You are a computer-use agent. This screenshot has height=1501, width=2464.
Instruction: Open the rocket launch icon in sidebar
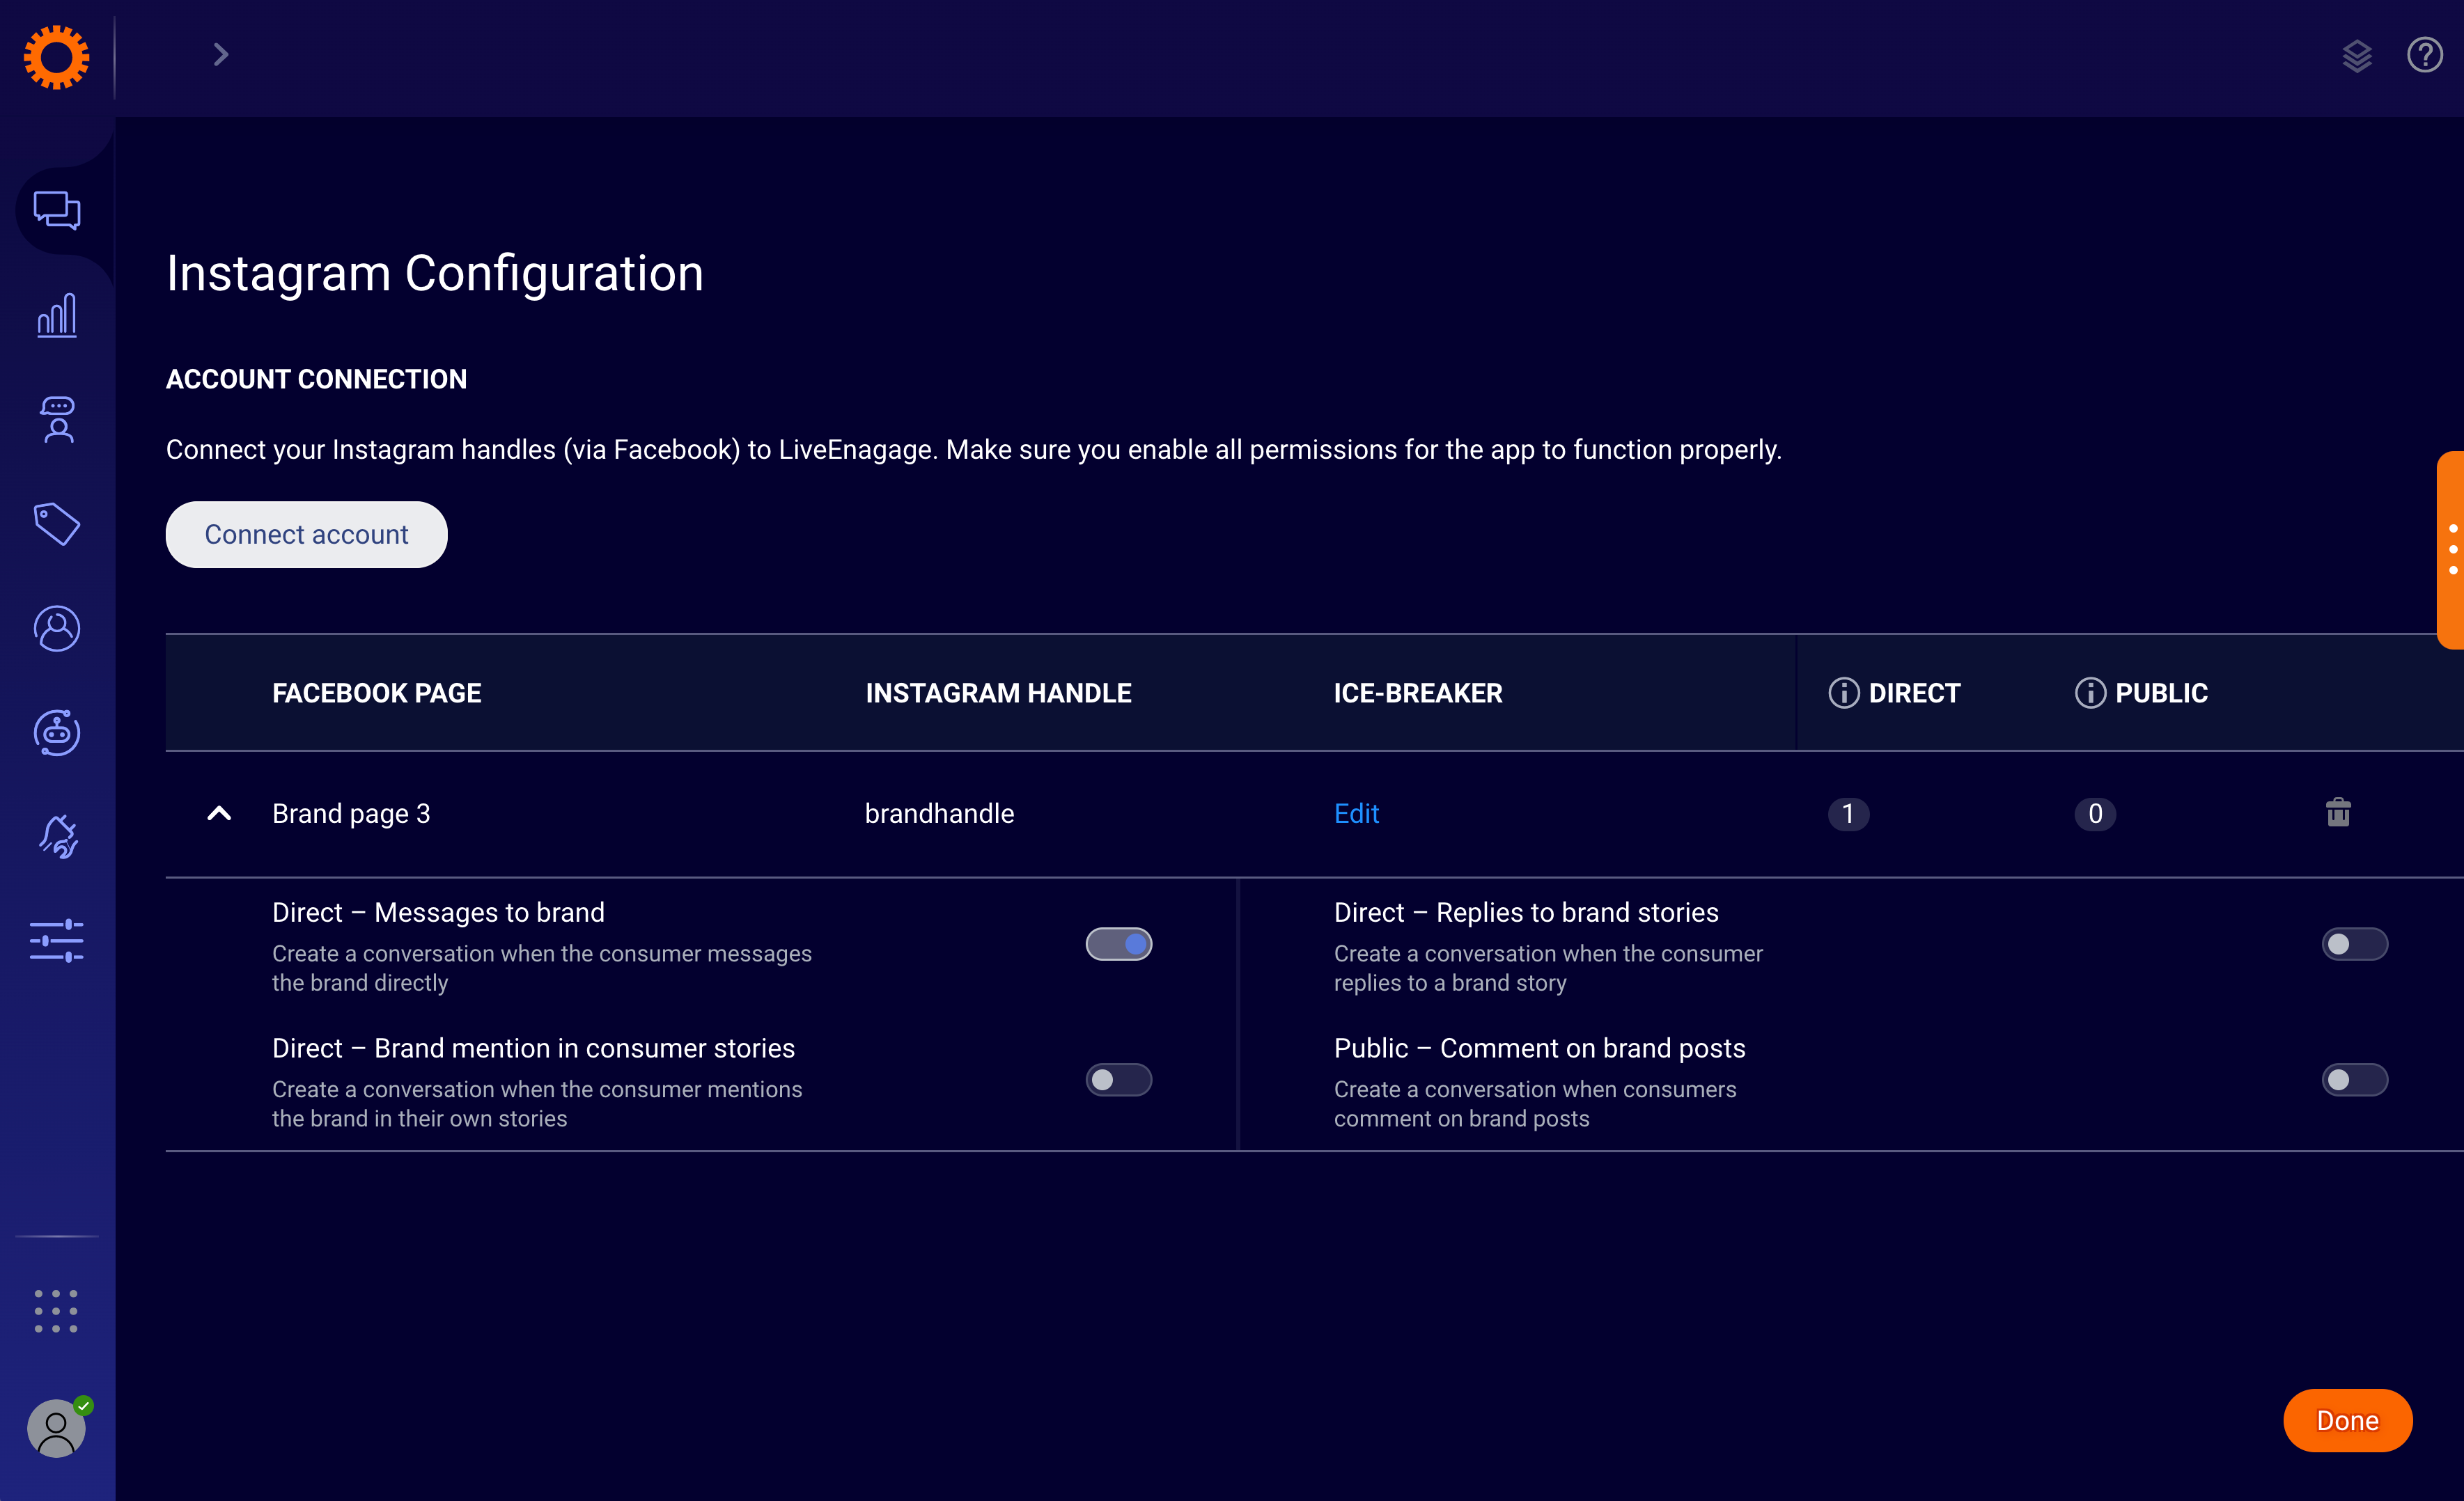coord(57,836)
